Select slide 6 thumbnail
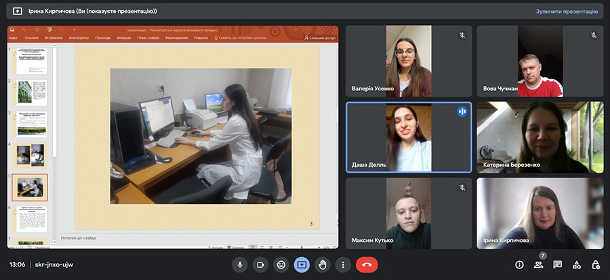 click(x=30, y=219)
